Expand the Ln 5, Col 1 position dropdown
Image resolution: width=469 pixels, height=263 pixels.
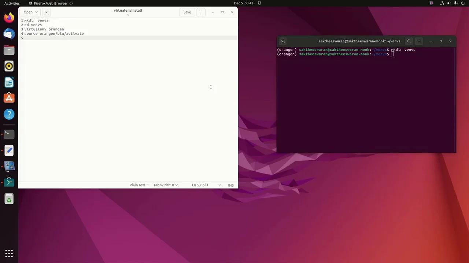pyautogui.click(x=206, y=185)
